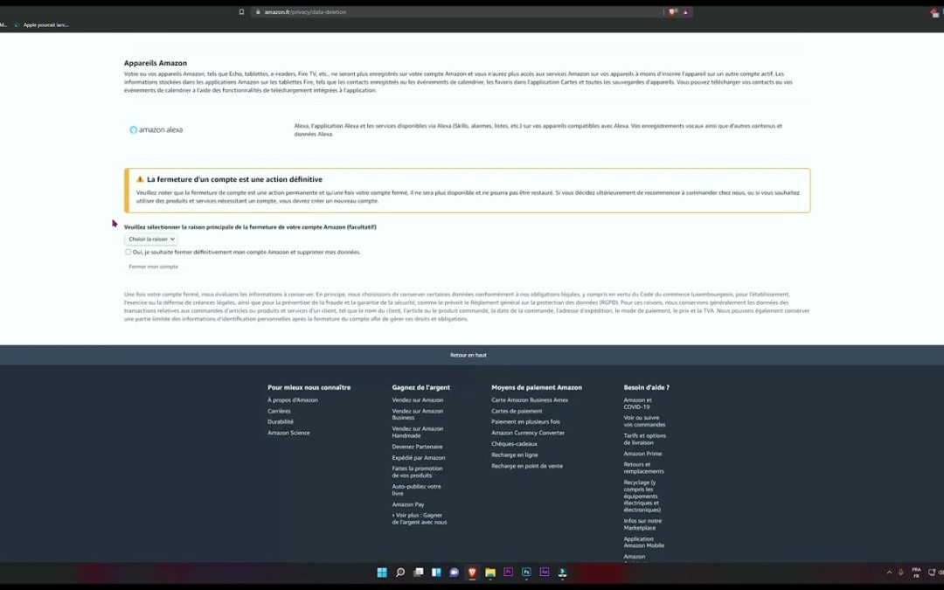Open 'Infos sur notre Marketplace' link
The width and height of the screenshot is (944, 590).
[642, 524]
